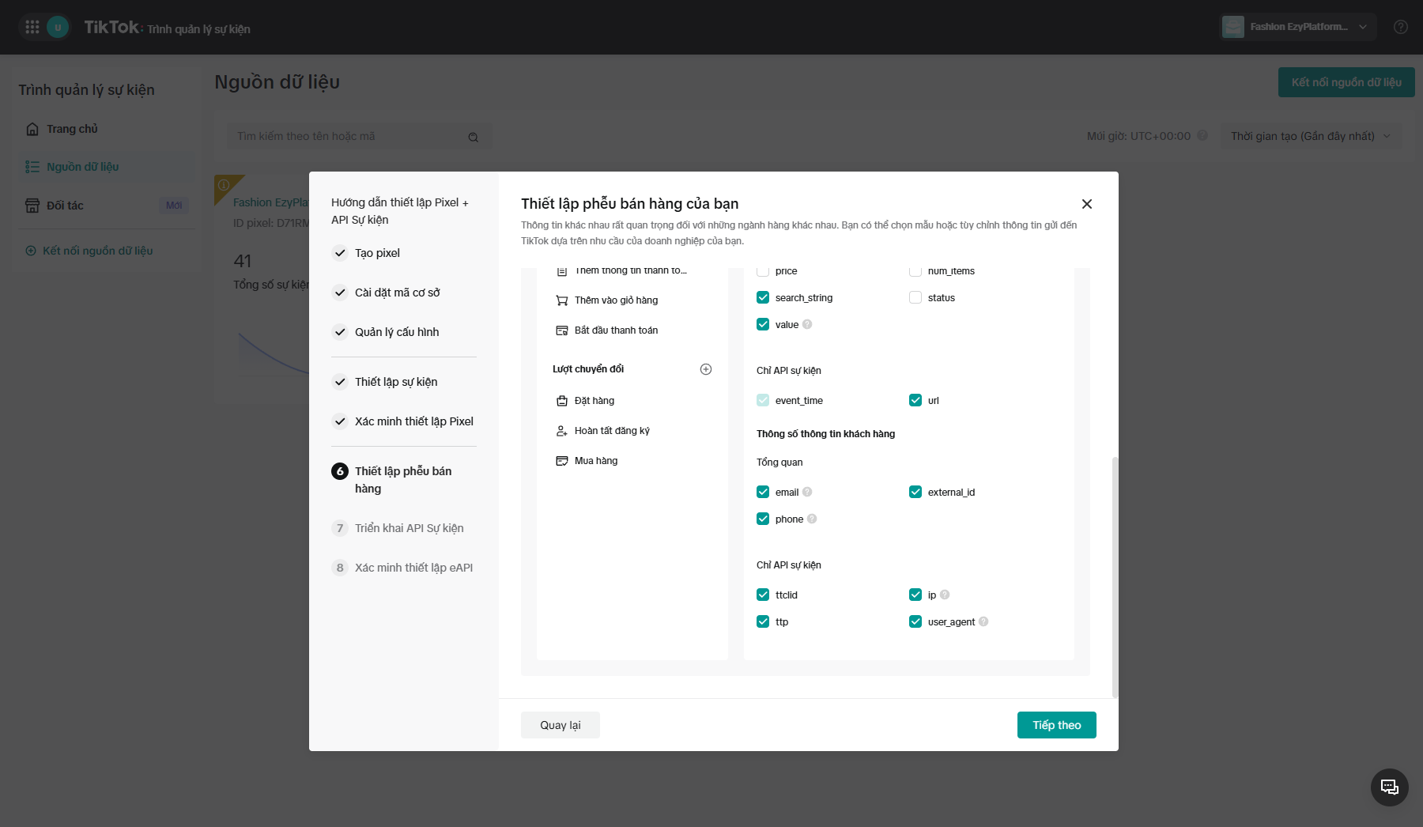
Task: Toggle the search_string checkbox
Action: 763,297
